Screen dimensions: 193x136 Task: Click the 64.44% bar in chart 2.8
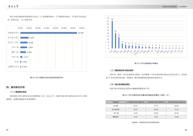click(49, 33)
